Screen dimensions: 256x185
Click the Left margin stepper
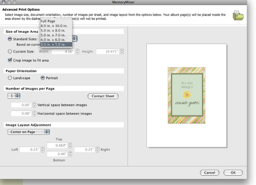pyautogui.click(x=43, y=149)
